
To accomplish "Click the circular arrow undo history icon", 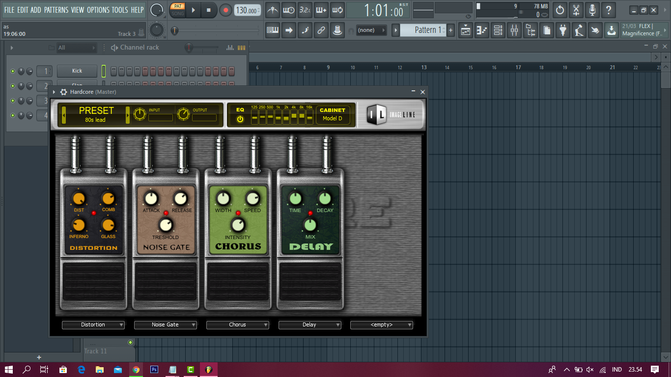I will coord(560,10).
